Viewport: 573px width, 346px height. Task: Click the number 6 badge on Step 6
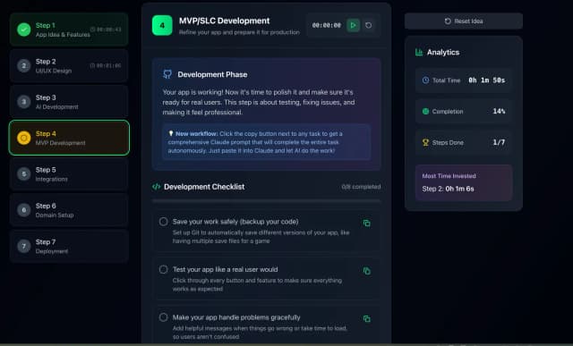click(24, 210)
